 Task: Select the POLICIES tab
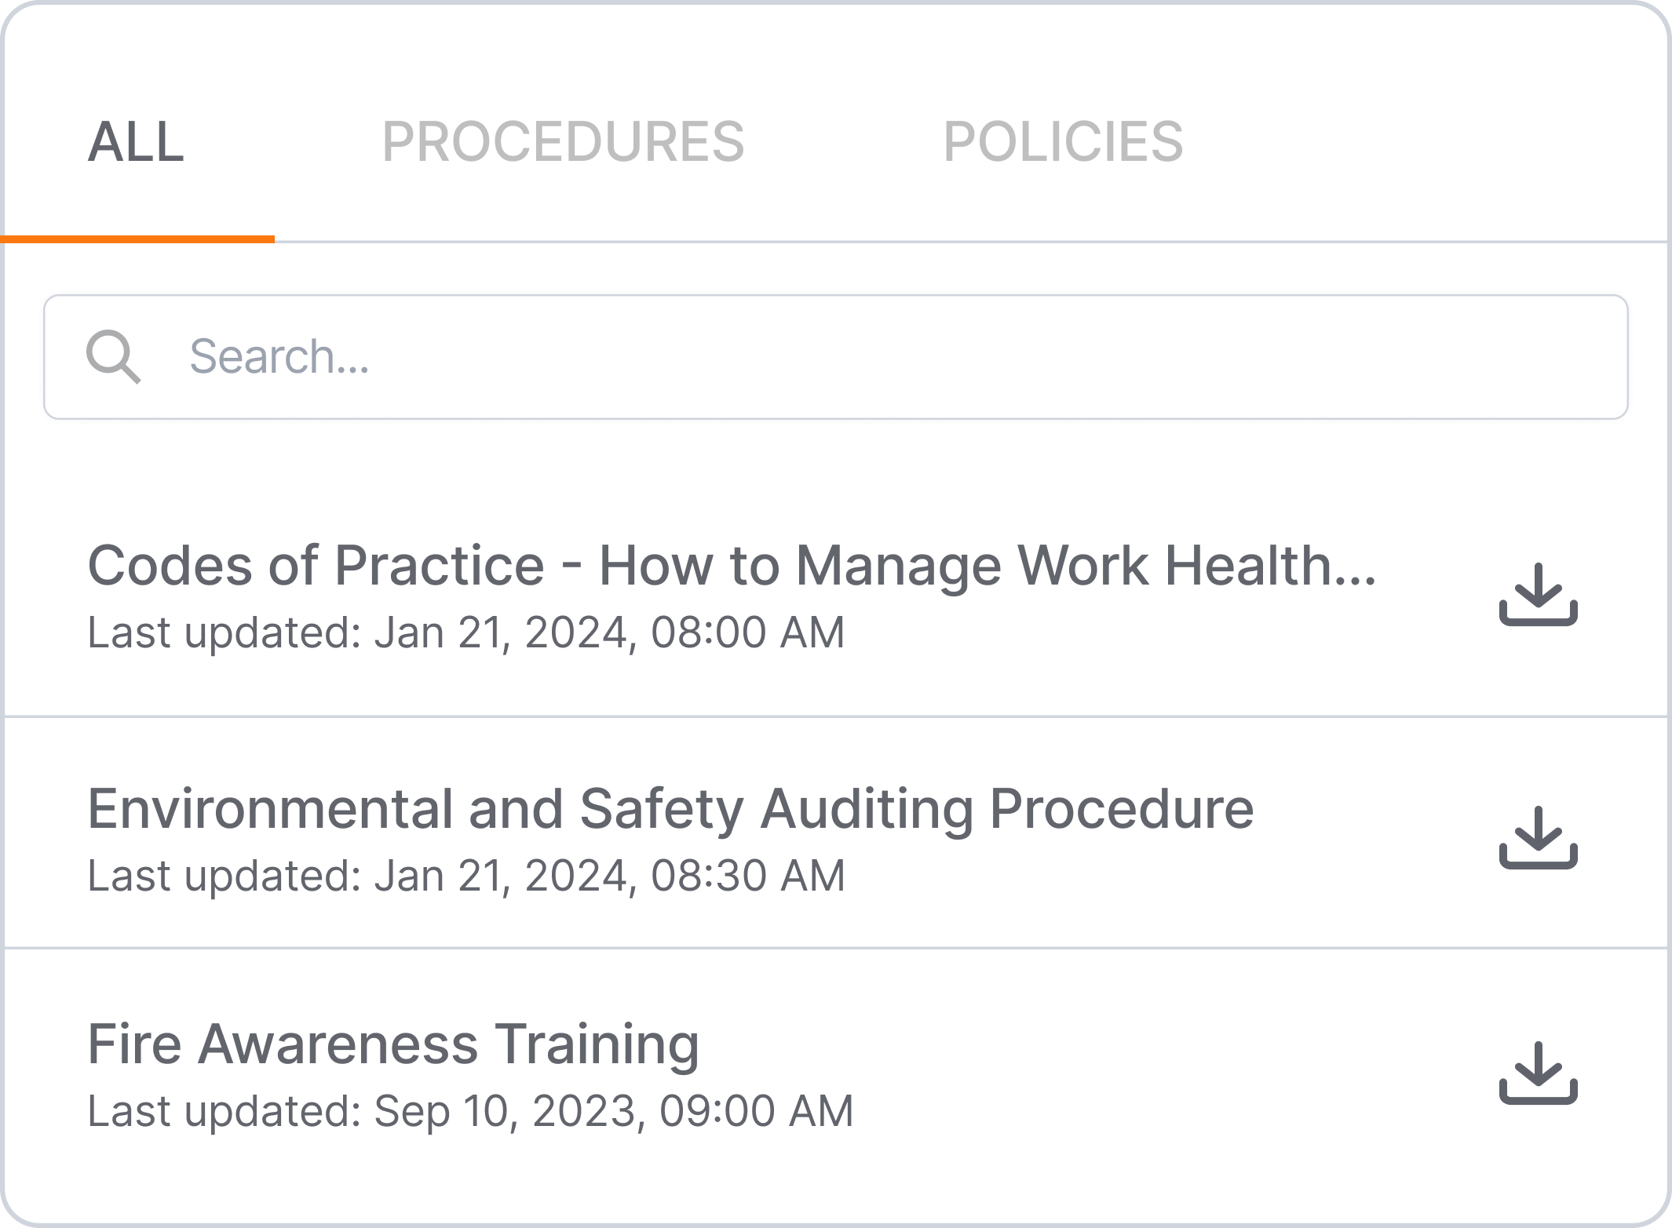point(1063,143)
